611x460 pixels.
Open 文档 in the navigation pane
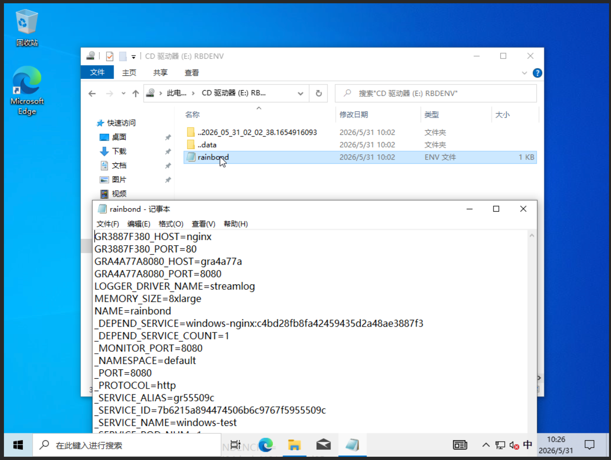coord(119,165)
